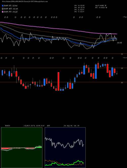Viewport: 127px width, 168px height.
Task: Click the 'Avg V: 0.002 M' volume text
Action: coord(101,6)
